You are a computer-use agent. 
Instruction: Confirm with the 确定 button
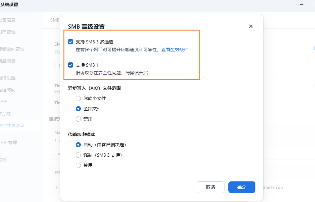242,187
